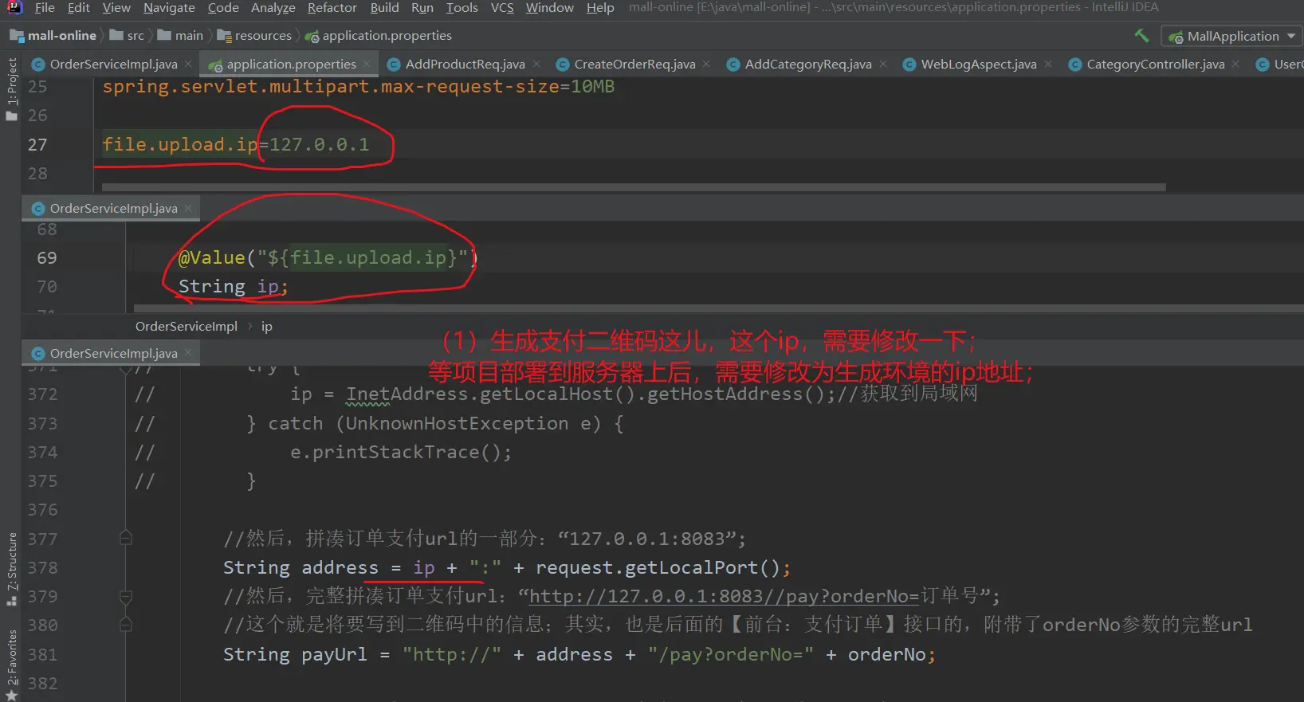
Task: Close the CreateOrderReq.java editor tab
Action: [x=706, y=65]
